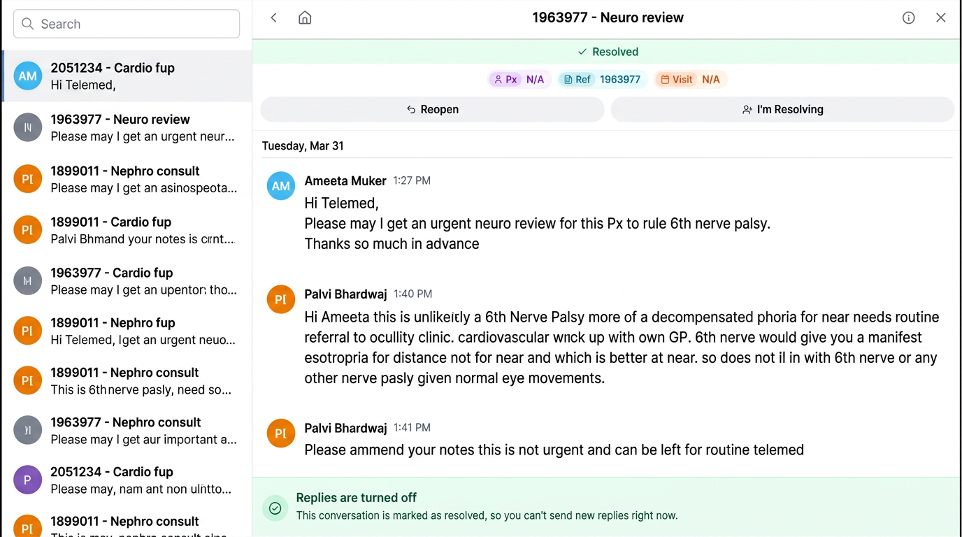
Task: Open the home icon in header
Action: pyautogui.click(x=305, y=17)
